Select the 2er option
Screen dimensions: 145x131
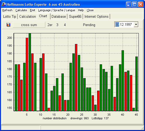coord(50,25)
